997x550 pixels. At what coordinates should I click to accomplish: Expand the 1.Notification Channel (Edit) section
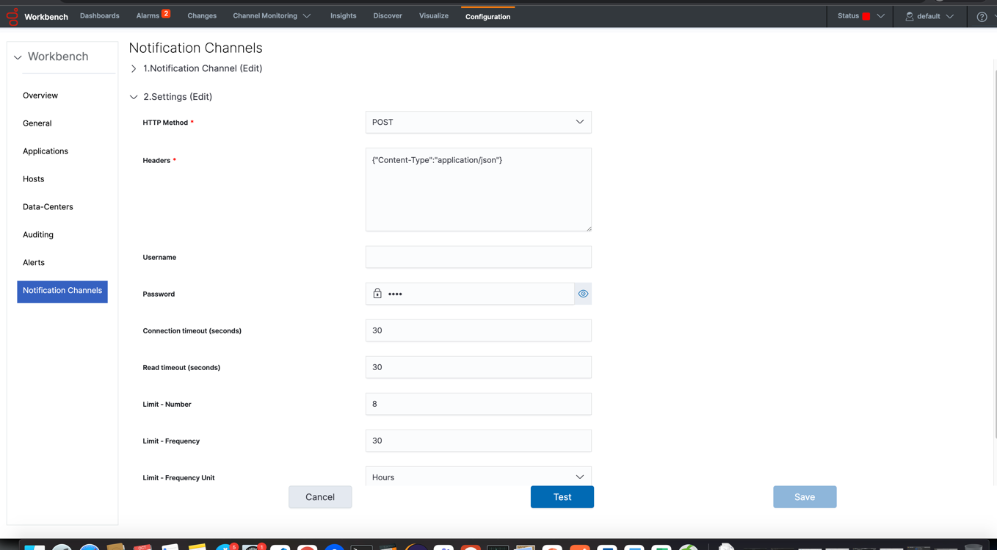[x=134, y=69]
